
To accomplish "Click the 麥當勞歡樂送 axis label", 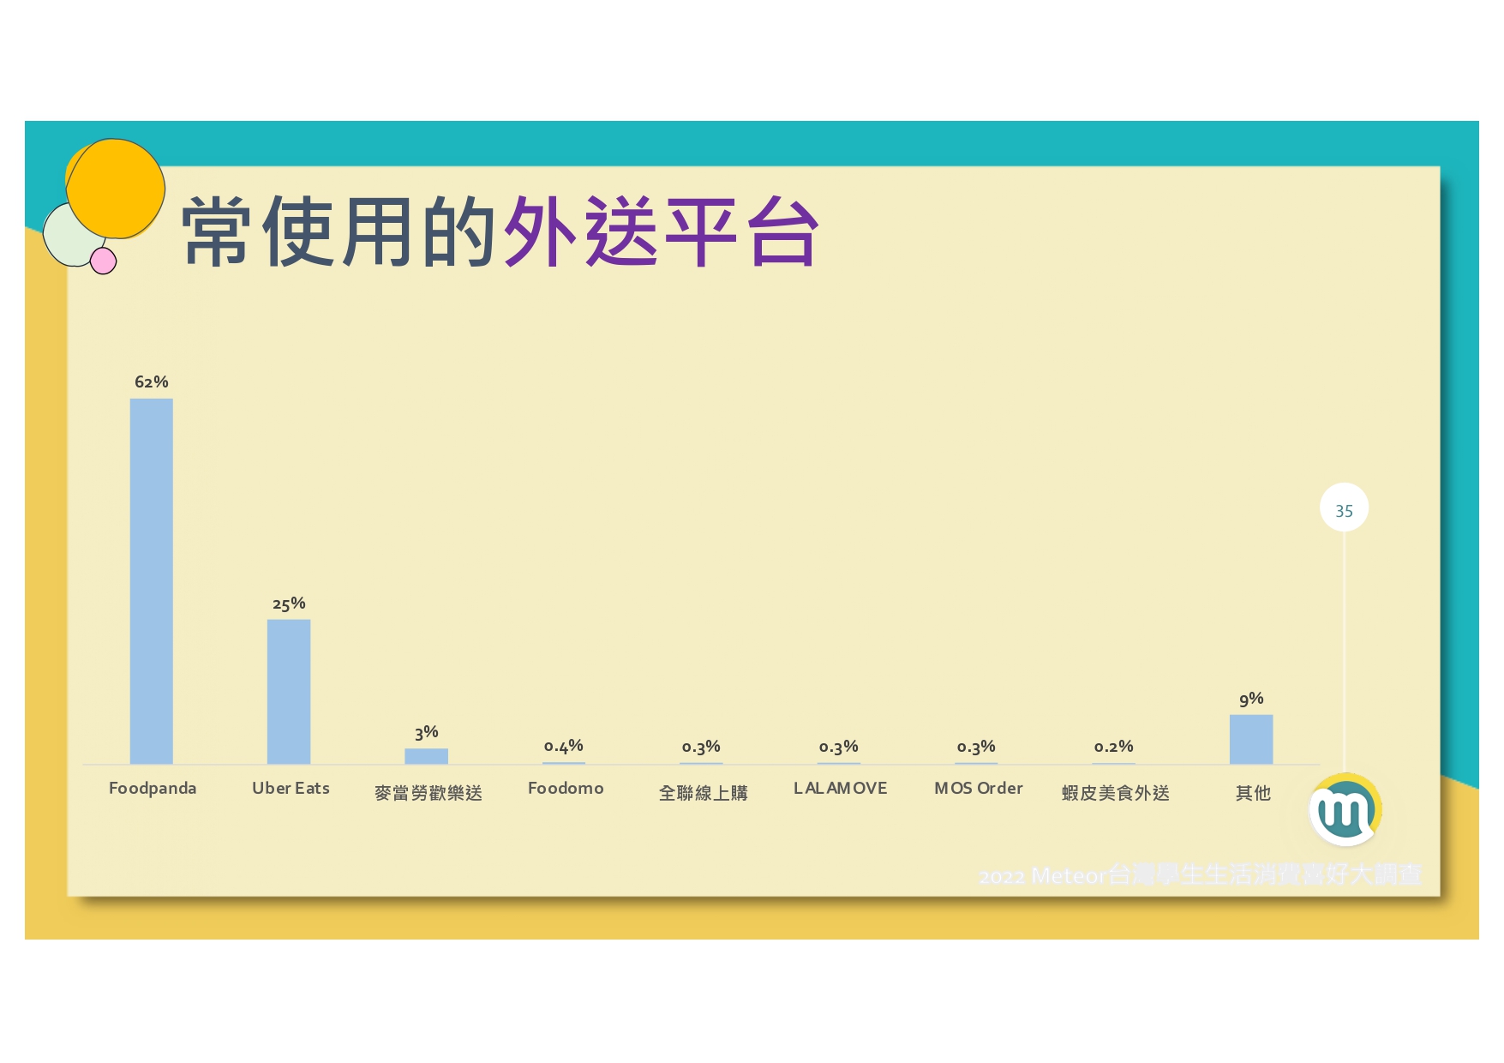I will tap(428, 793).
